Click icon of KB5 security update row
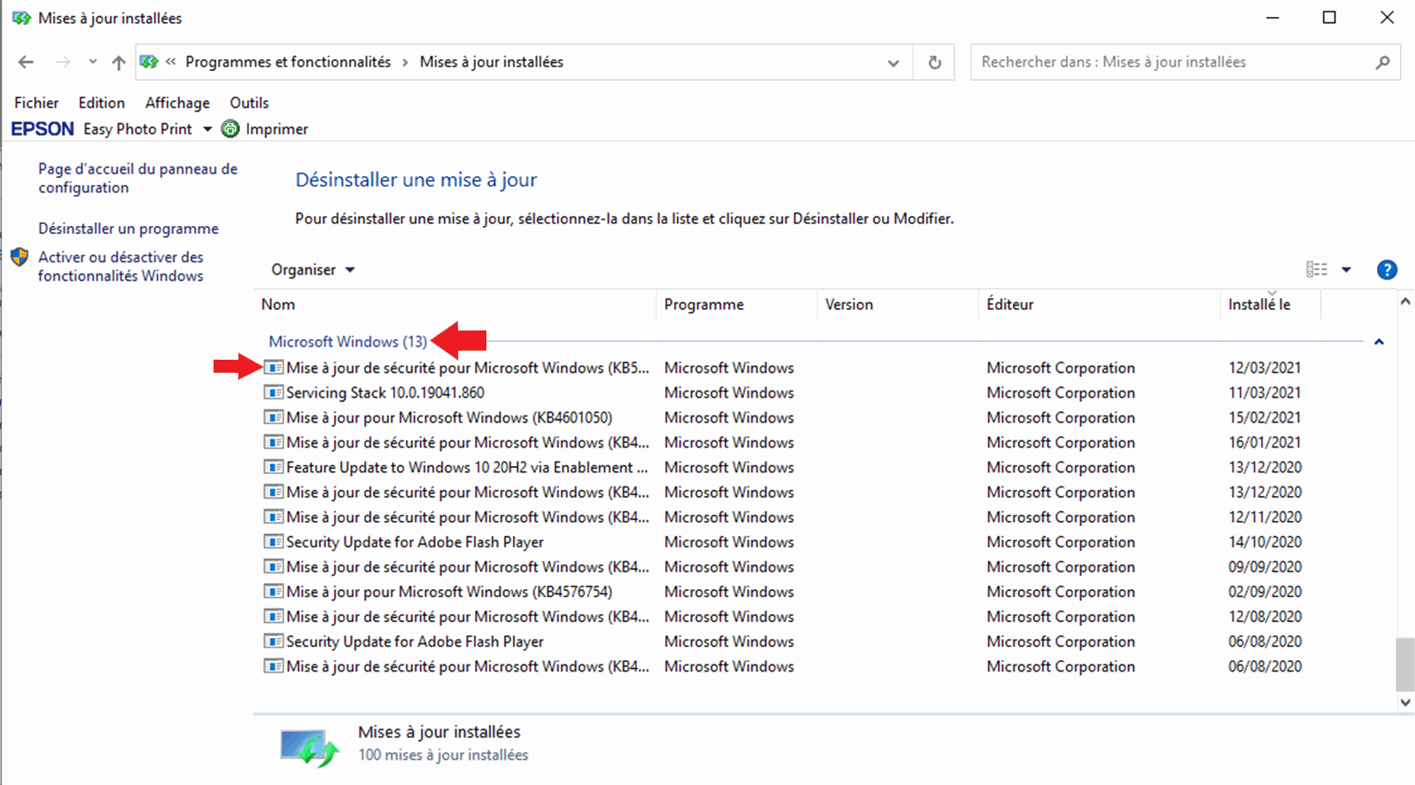Screen dimensions: 1415x785 [274, 368]
